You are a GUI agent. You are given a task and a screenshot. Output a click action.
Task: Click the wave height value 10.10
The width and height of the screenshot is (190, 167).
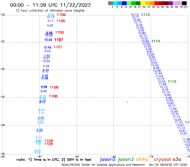(143, 36)
